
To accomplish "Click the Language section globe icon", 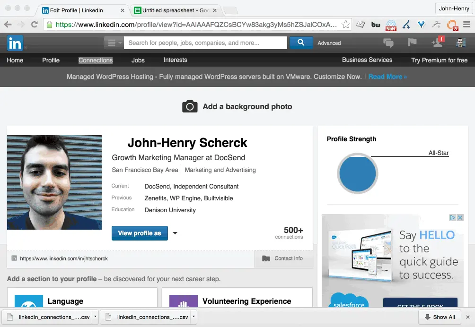I will click(29, 301).
